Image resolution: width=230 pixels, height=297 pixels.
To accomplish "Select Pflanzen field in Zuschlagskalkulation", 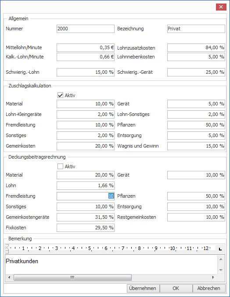I will point(196,125).
